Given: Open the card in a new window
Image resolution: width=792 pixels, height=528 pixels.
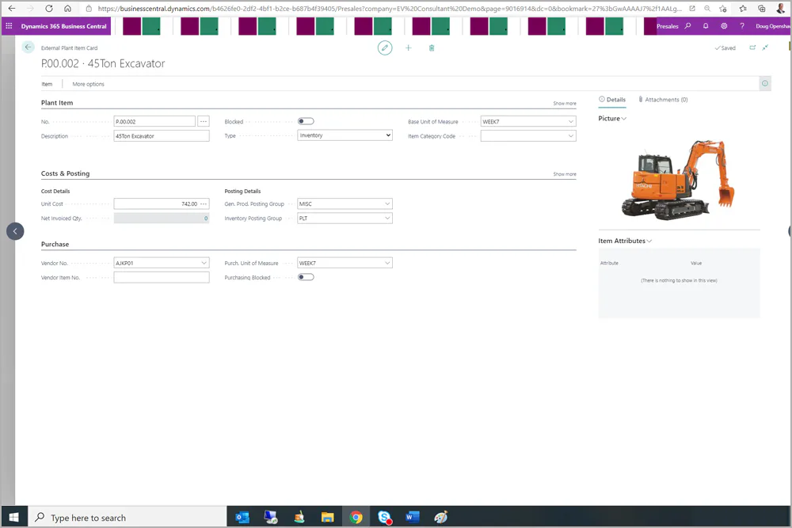Looking at the screenshot, I should pyautogui.click(x=752, y=47).
